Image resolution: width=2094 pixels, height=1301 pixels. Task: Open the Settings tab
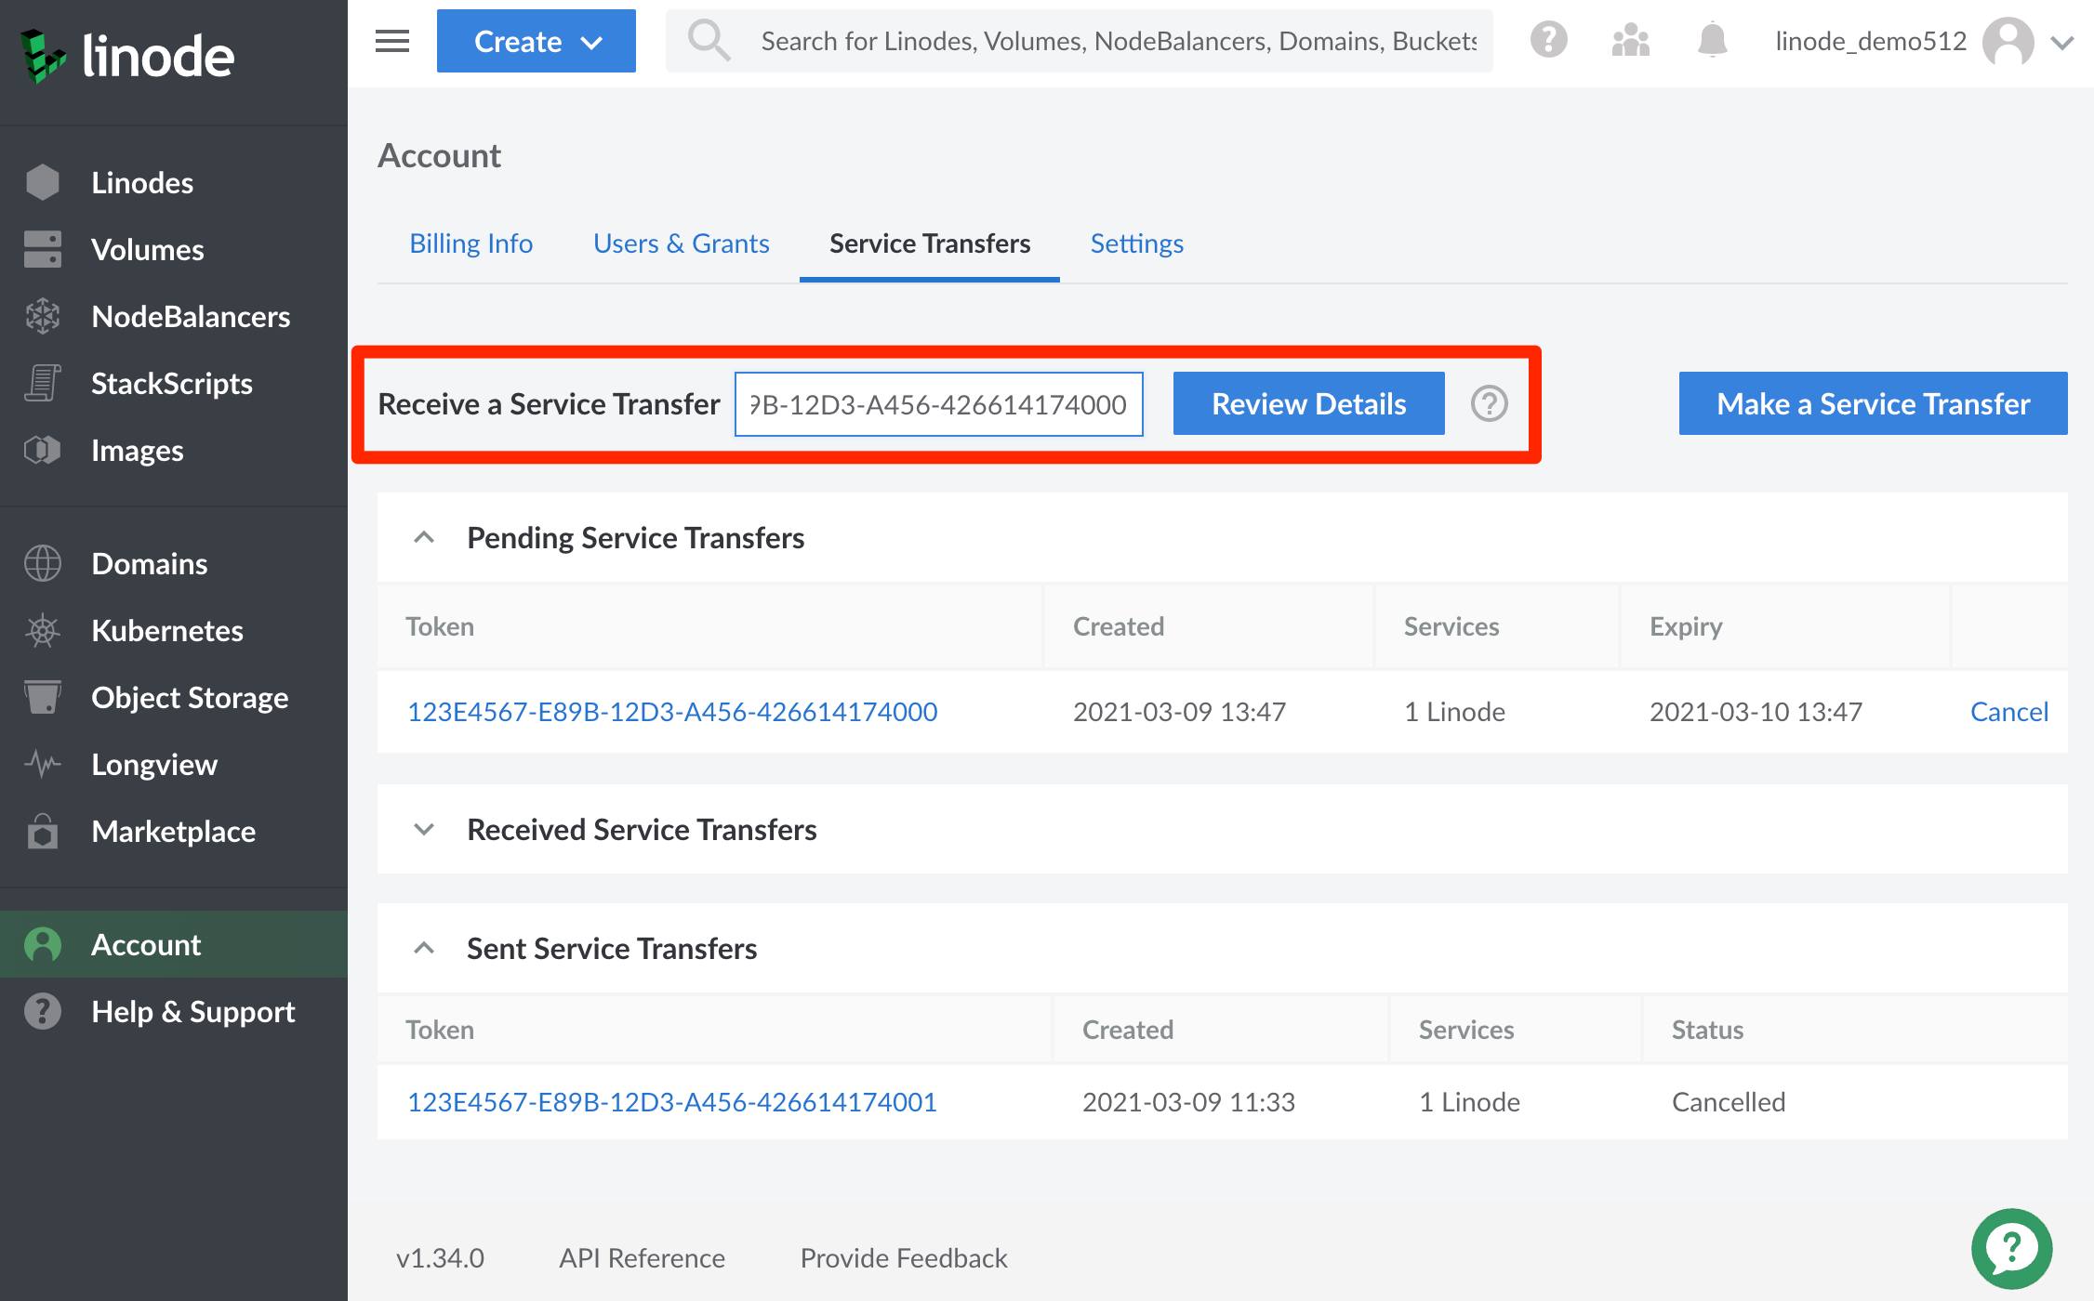tap(1136, 243)
